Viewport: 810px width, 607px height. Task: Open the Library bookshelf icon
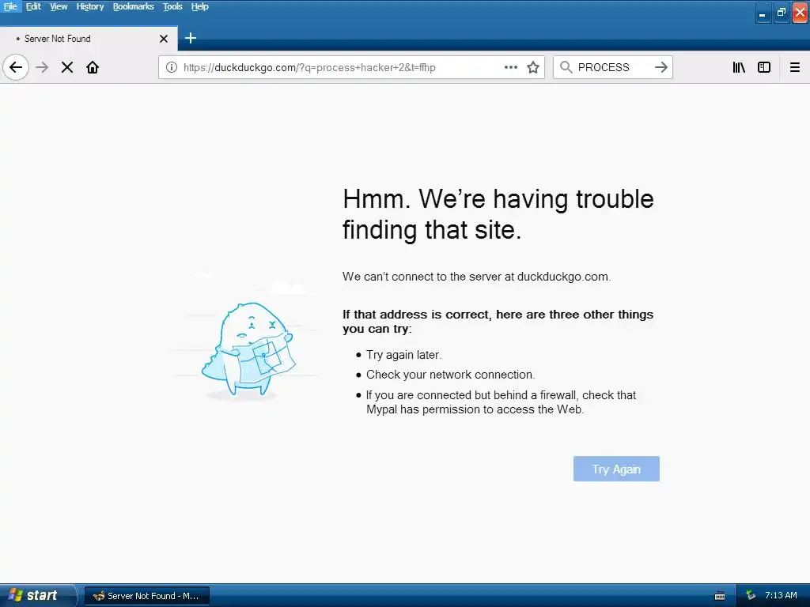pyautogui.click(x=739, y=67)
